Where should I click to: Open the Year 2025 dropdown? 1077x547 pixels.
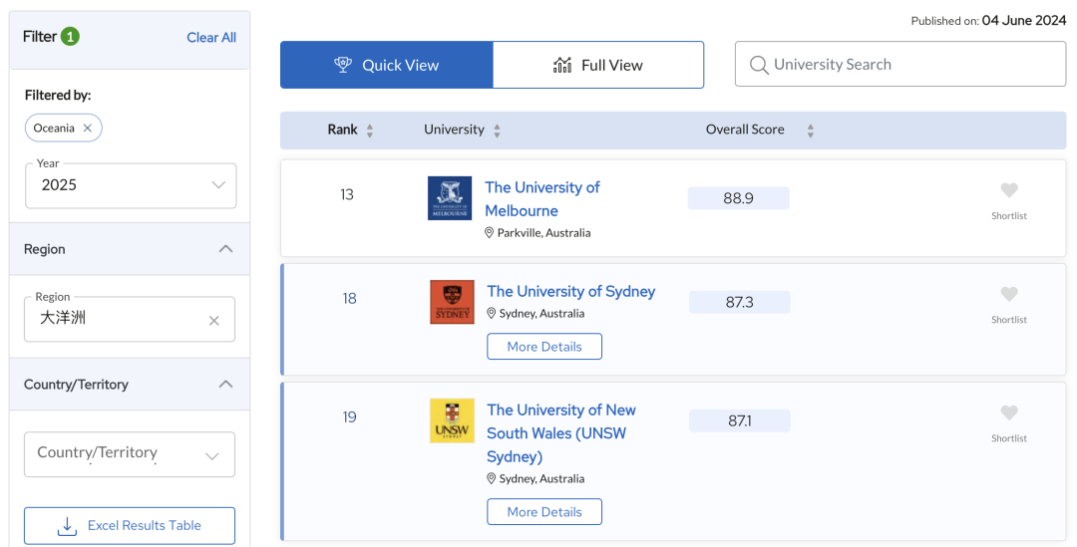point(131,185)
